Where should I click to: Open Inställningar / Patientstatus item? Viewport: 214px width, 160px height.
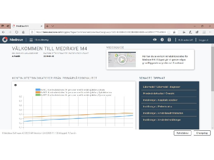point(157,107)
